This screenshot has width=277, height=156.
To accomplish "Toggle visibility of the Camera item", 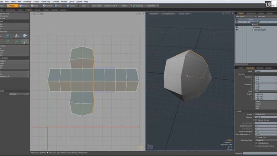I will click(237, 27).
